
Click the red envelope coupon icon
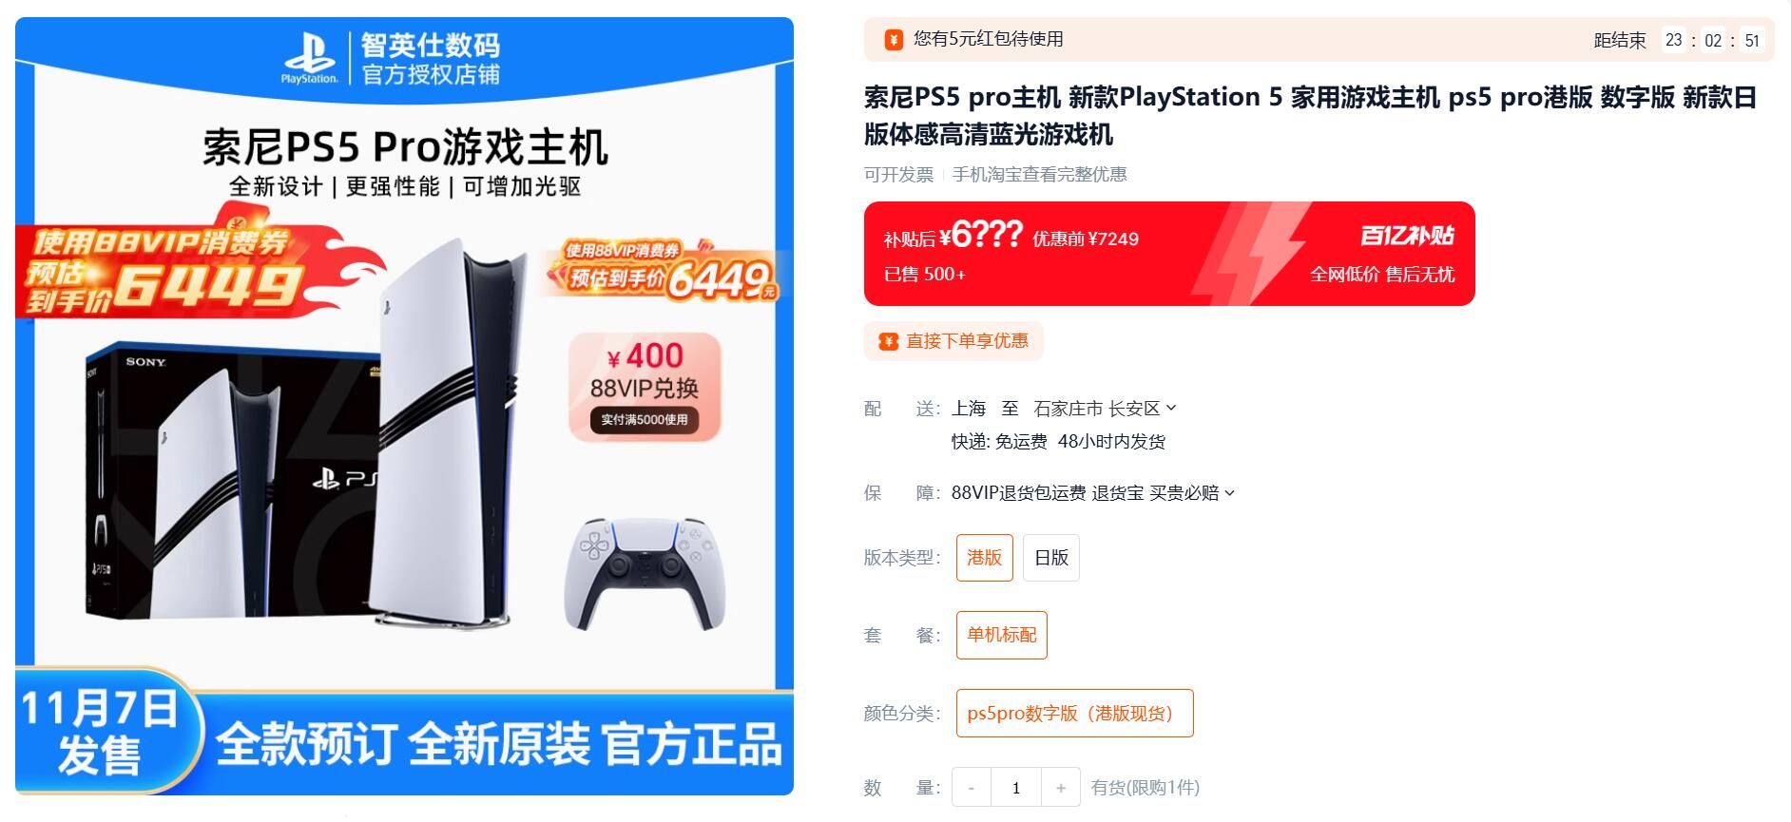tap(893, 39)
